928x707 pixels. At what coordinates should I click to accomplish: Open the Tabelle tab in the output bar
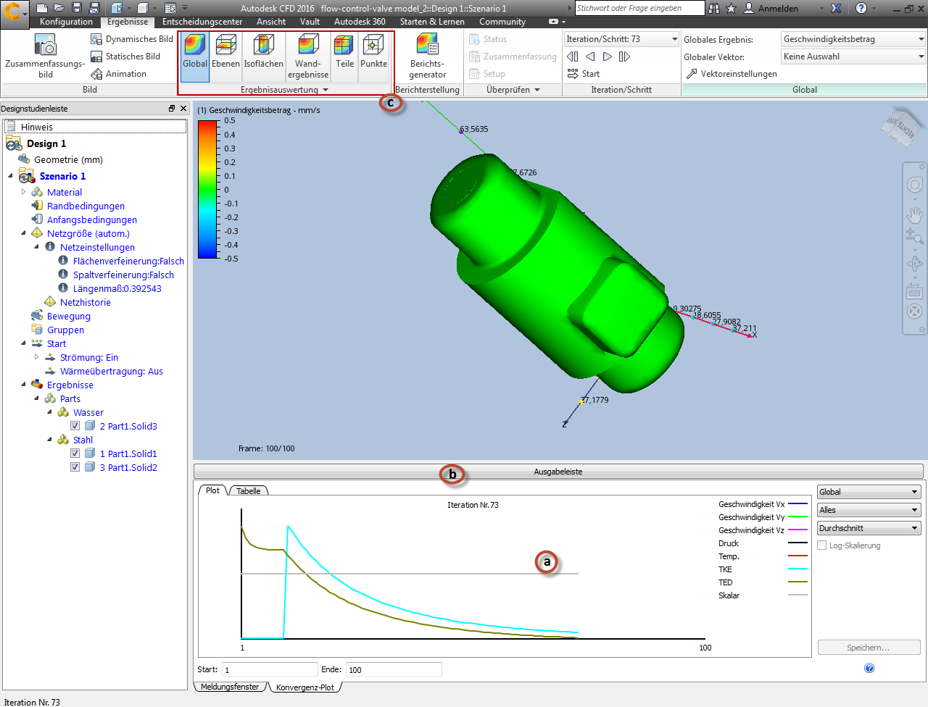249,491
